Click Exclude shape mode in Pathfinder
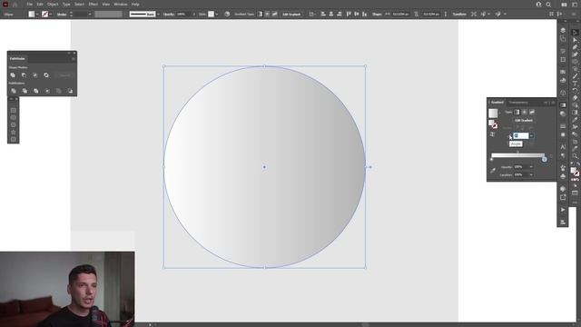Image resolution: width=581 pixels, height=327 pixels. tap(46, 75)
